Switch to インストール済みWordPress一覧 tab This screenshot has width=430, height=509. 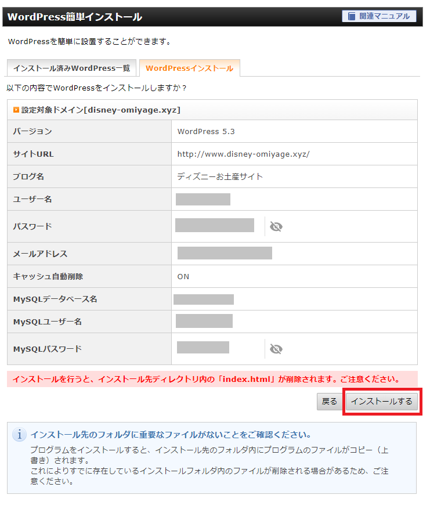(x=71, y=68)
